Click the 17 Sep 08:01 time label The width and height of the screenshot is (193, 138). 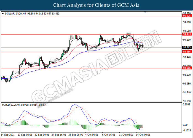pos(25,135)
